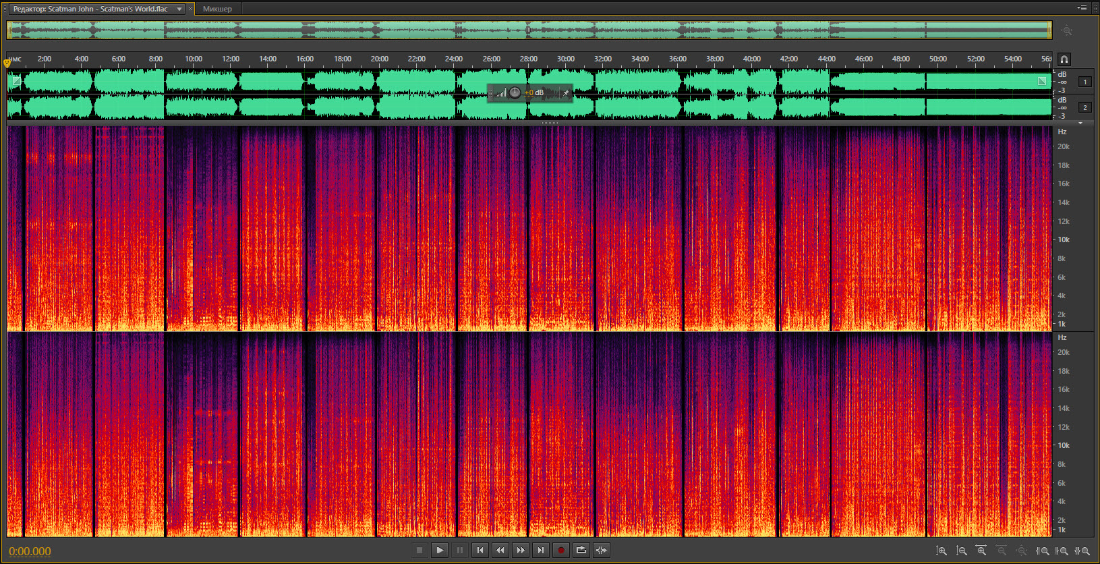Image resolution: width=1100 pixels, height=564 pixels.
Task: Click the navigator left zoom handle
Action: pos(9,30)
